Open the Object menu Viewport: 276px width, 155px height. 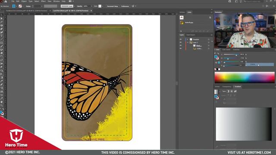24,1
